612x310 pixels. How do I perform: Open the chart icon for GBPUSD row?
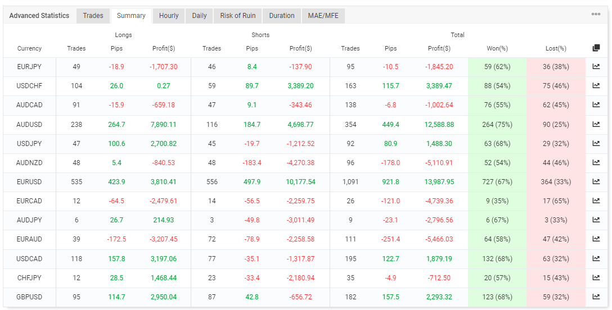point(596,297)
